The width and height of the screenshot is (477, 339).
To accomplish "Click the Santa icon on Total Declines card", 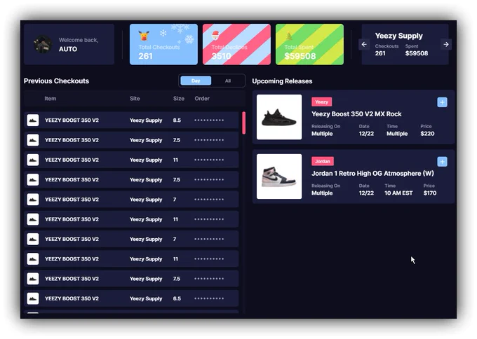I will [x=215, y=35].
